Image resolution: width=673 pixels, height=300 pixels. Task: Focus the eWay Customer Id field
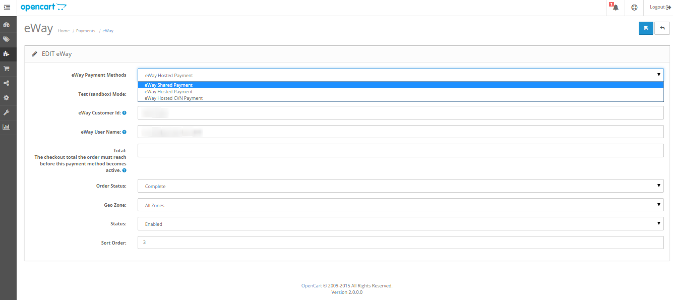pos(400,113)
